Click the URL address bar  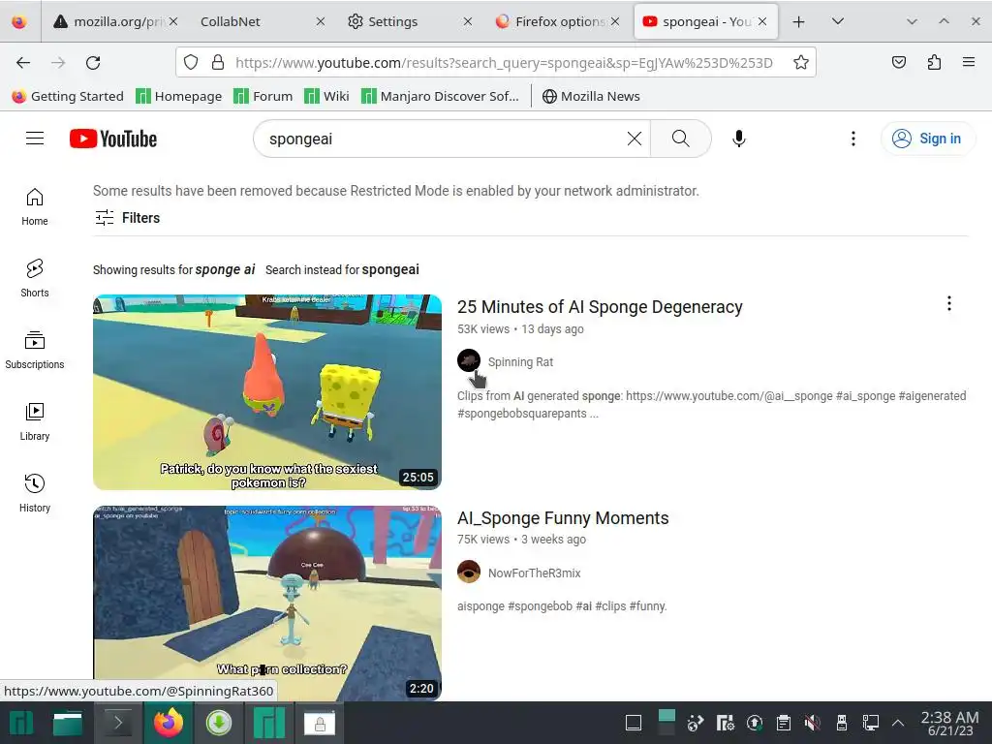[504, 62]
